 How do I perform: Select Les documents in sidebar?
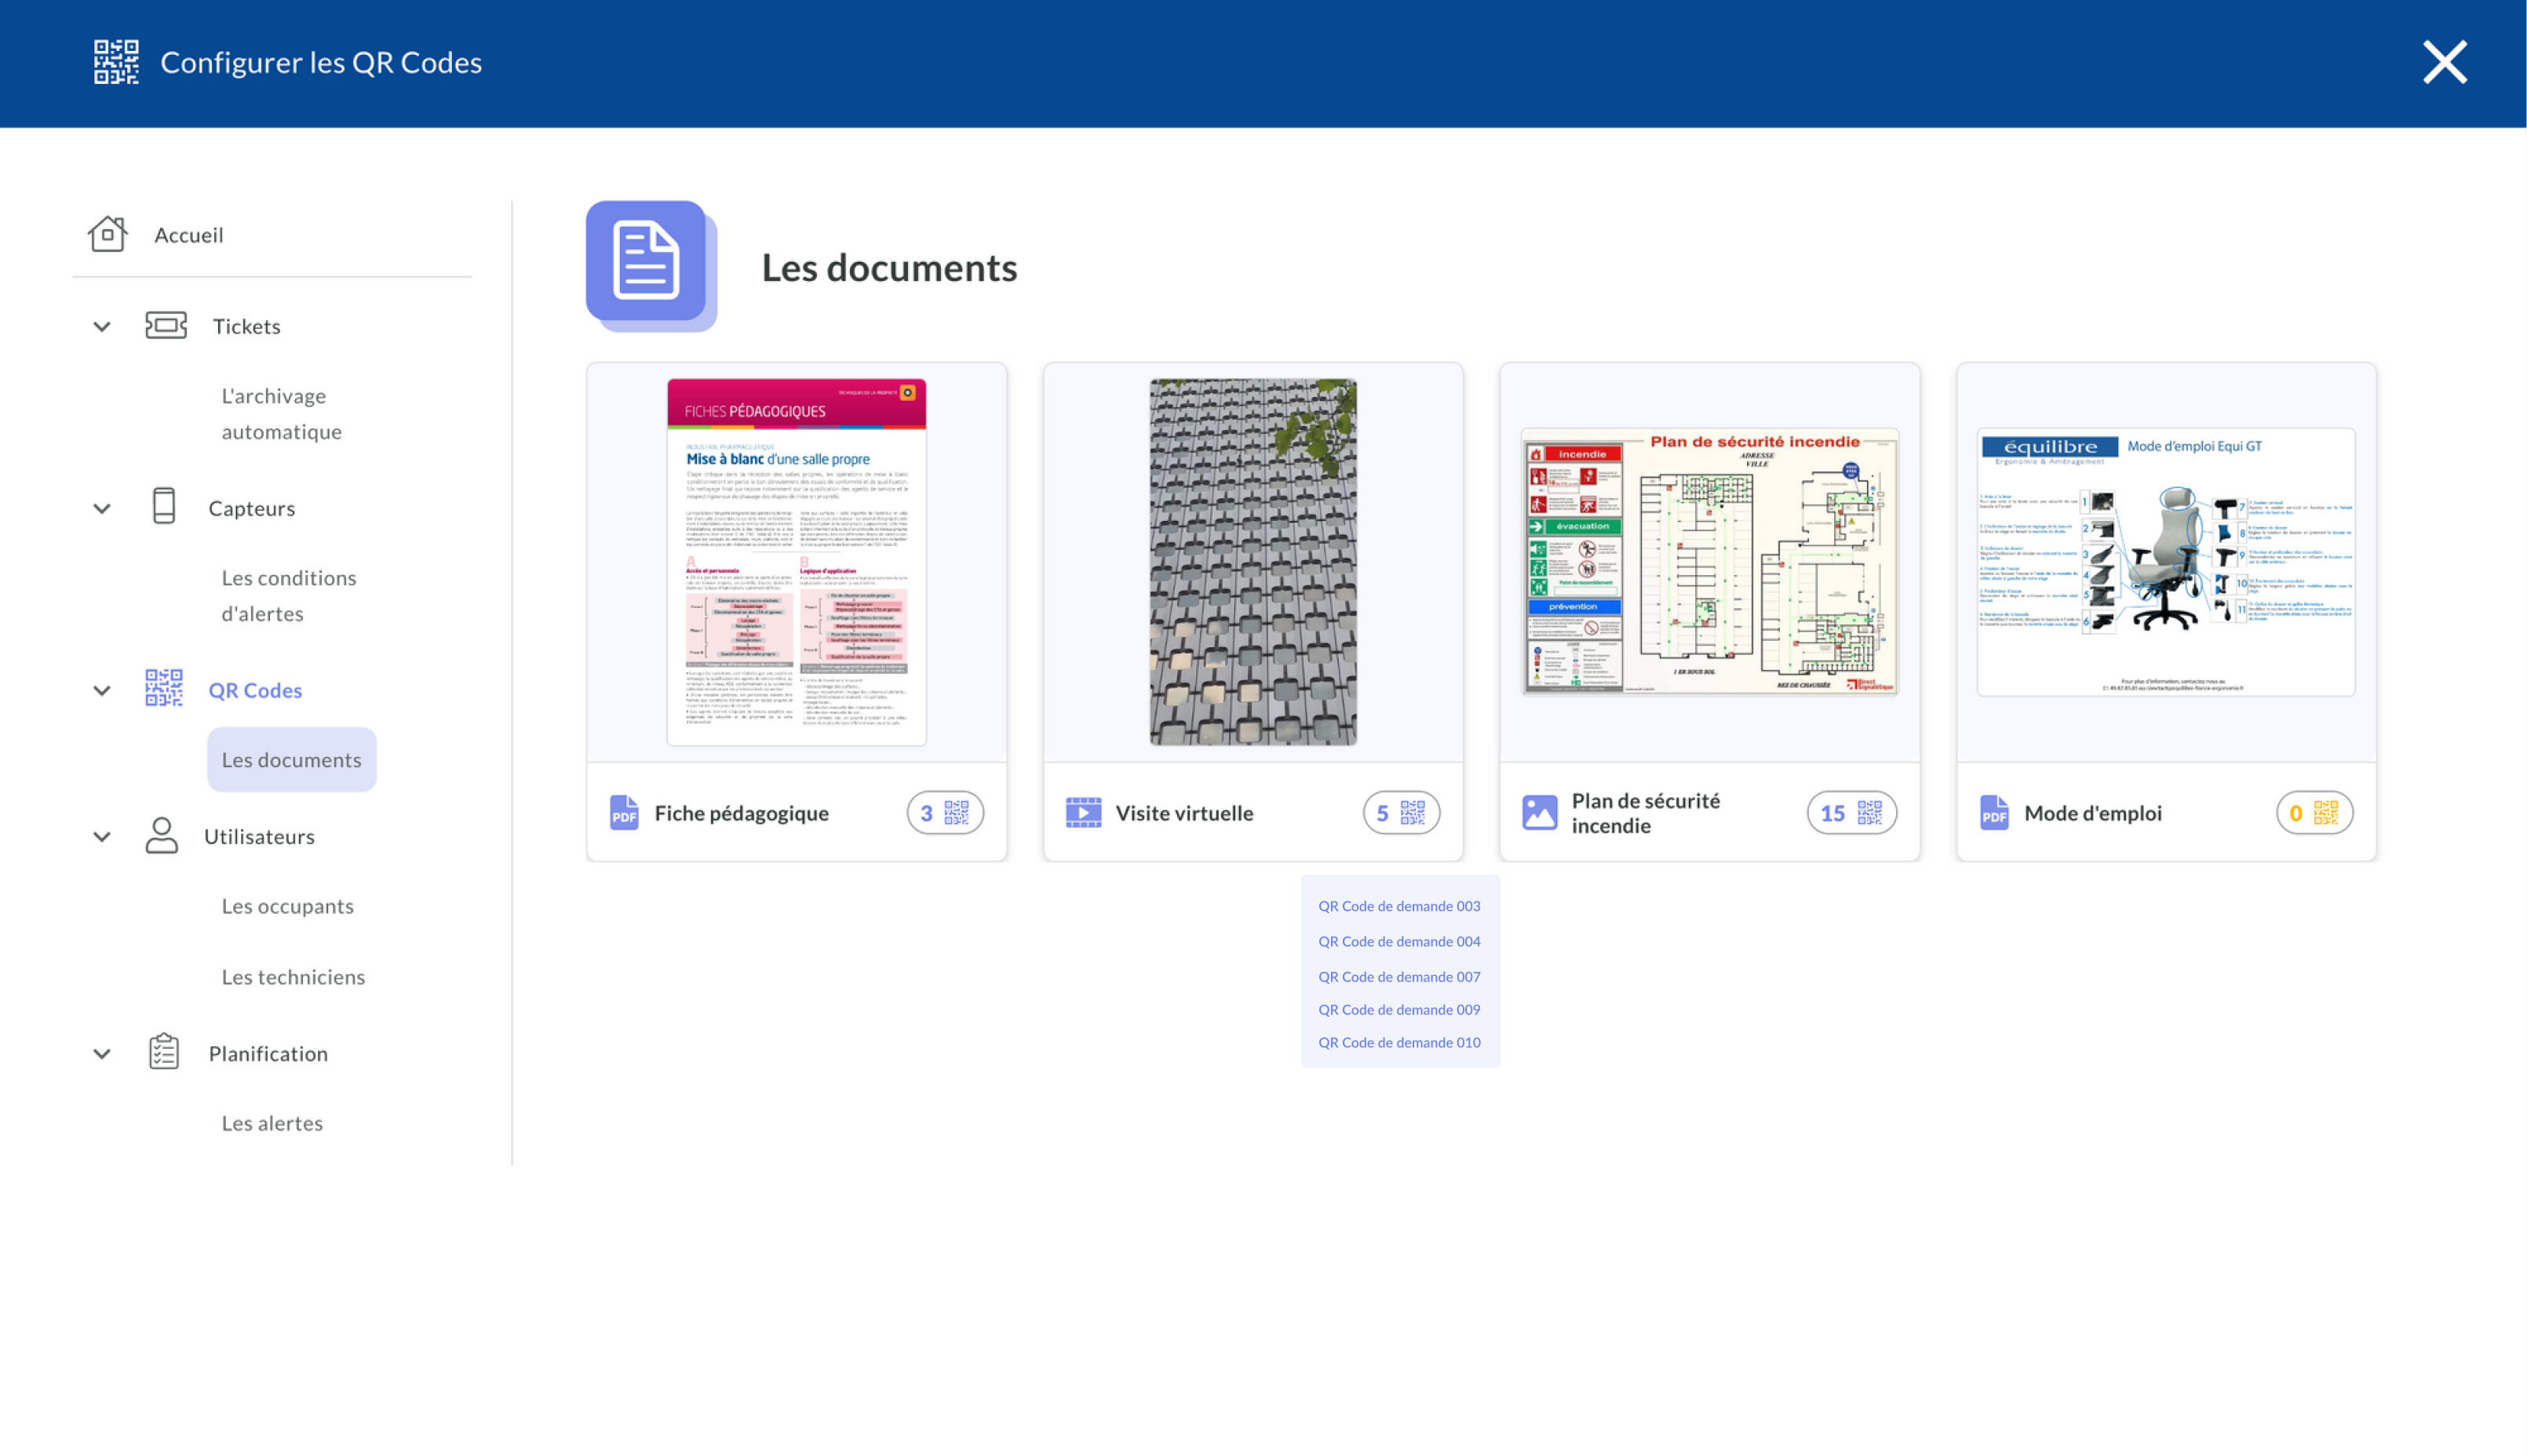coord(291,760)
